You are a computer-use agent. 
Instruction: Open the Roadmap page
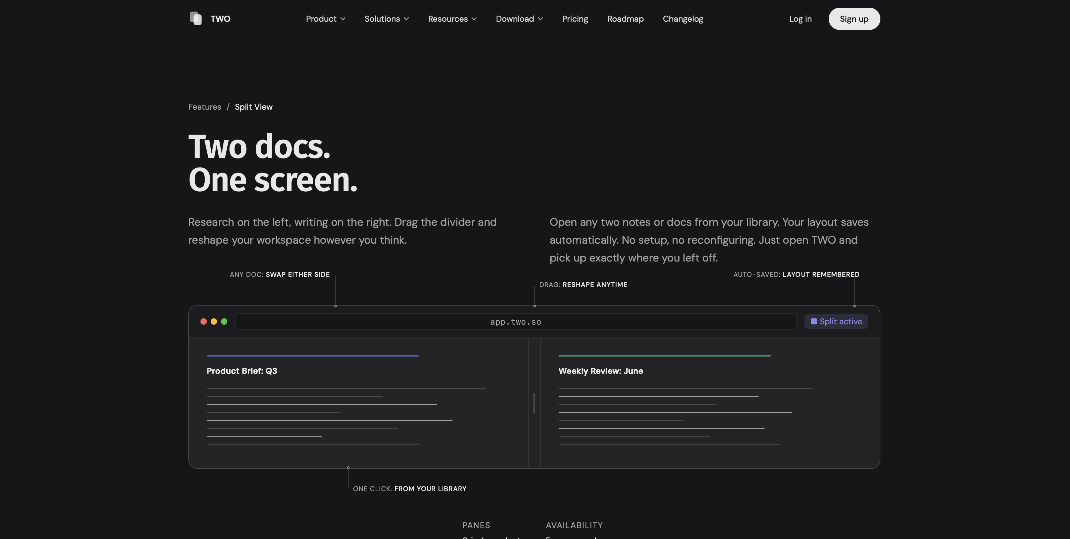click(625, 19)
